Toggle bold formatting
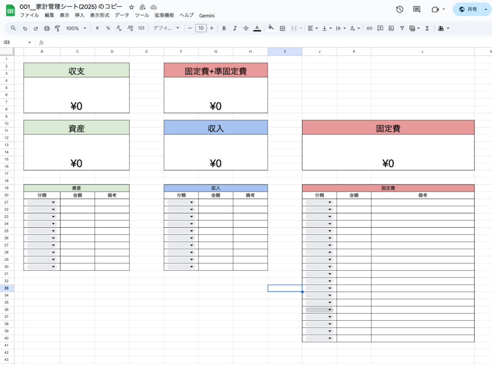 [x=224, y=28]
